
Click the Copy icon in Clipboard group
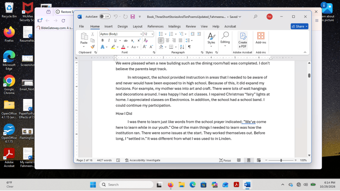point(93,40)
